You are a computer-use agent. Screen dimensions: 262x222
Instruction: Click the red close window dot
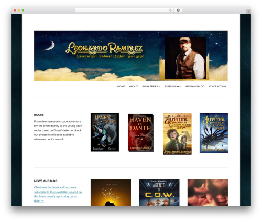[15, 10]
